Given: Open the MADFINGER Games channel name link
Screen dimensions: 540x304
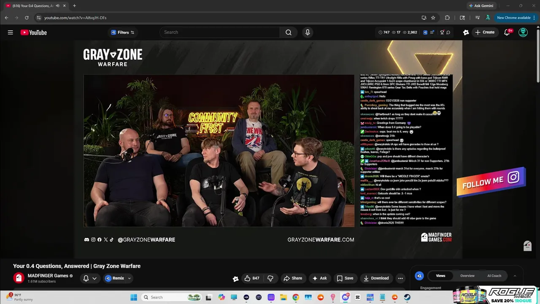Looking at the screenshot, I should 48,276.
